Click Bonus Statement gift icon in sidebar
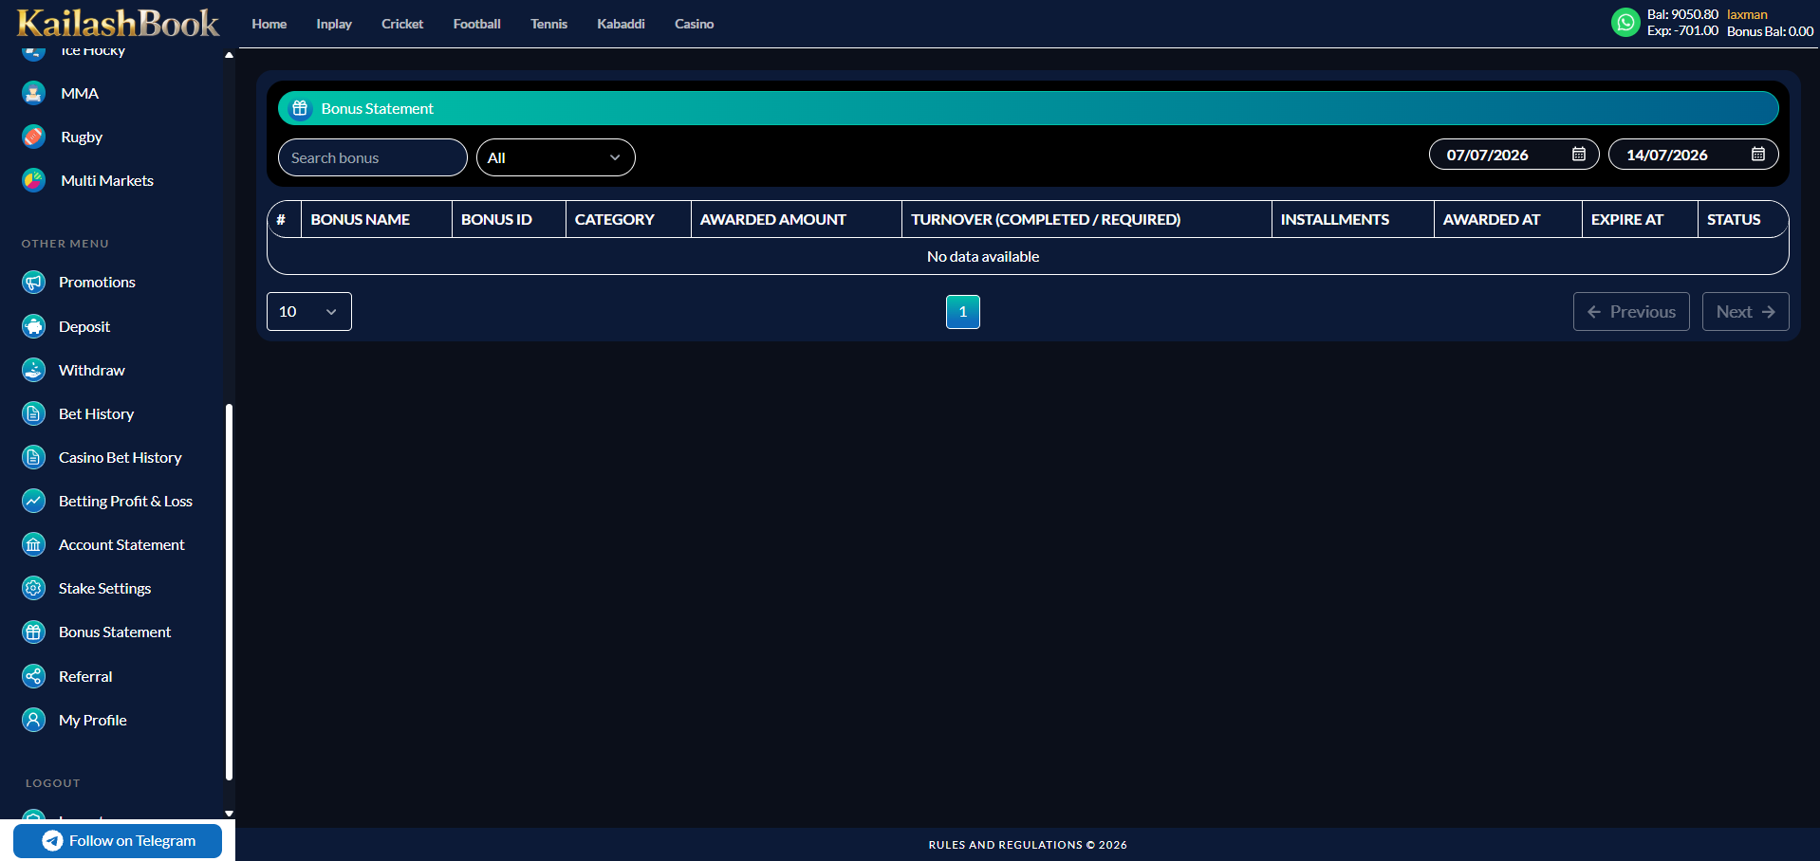Image resolution: width=1820 pixels, height=861 pixels. click(34, 632)
